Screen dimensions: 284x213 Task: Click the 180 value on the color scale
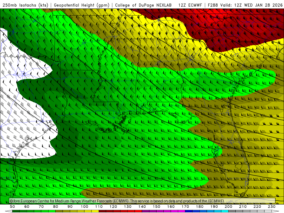200,207
